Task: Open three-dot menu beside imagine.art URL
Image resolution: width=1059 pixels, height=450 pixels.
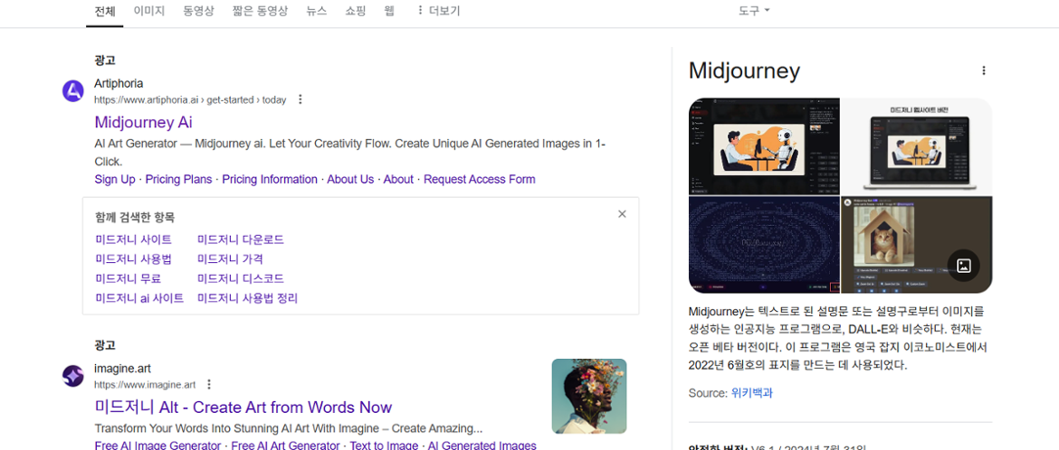Action: click(209, 384)
